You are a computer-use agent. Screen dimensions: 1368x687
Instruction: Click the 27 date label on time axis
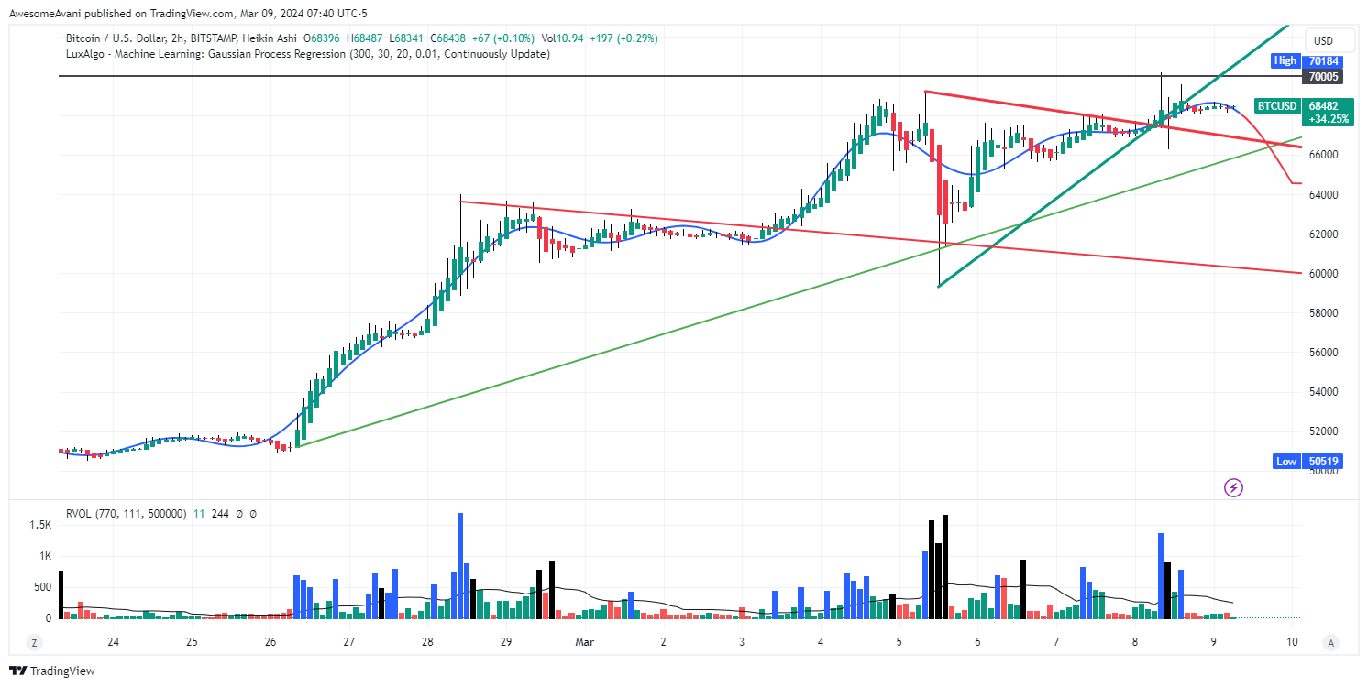[x=349, y=642]
